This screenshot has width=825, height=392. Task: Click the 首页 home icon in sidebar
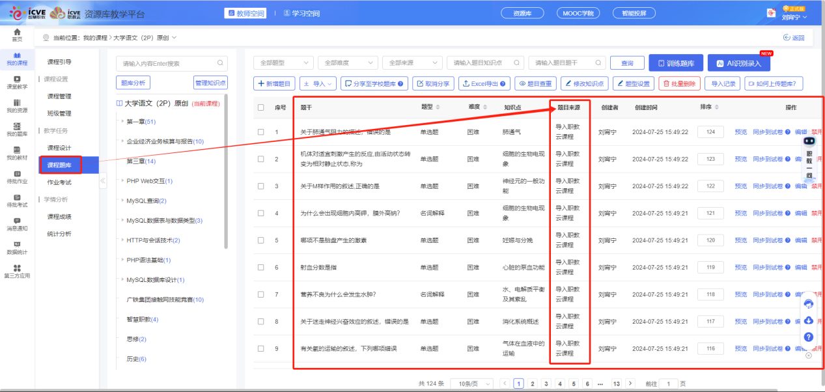pyautogui.click(x=17, y=35)
